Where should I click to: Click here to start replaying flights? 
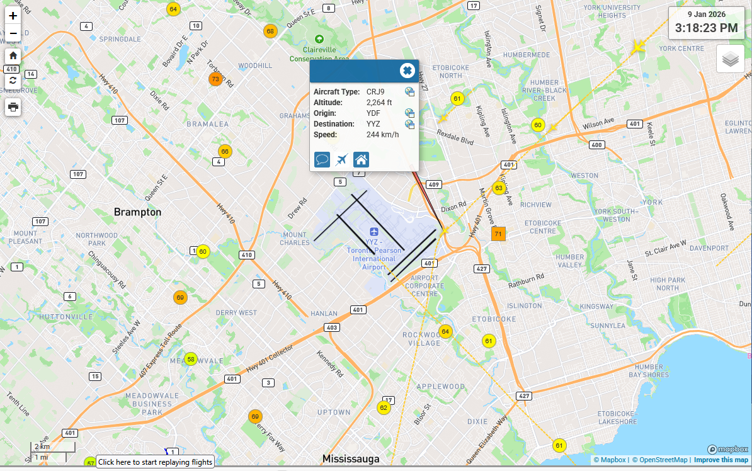point(155,462)
